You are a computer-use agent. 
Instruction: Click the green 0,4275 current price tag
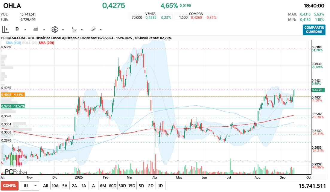(x=318, y=90)
